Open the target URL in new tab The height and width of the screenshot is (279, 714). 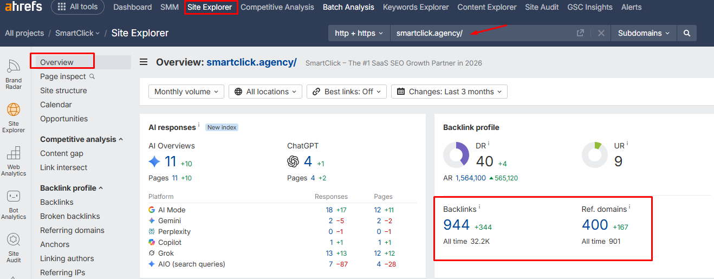580,33
